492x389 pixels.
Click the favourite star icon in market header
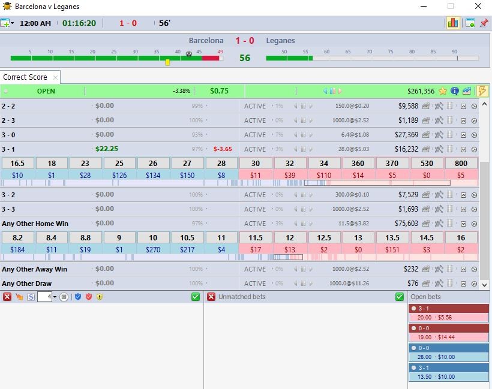442,91
